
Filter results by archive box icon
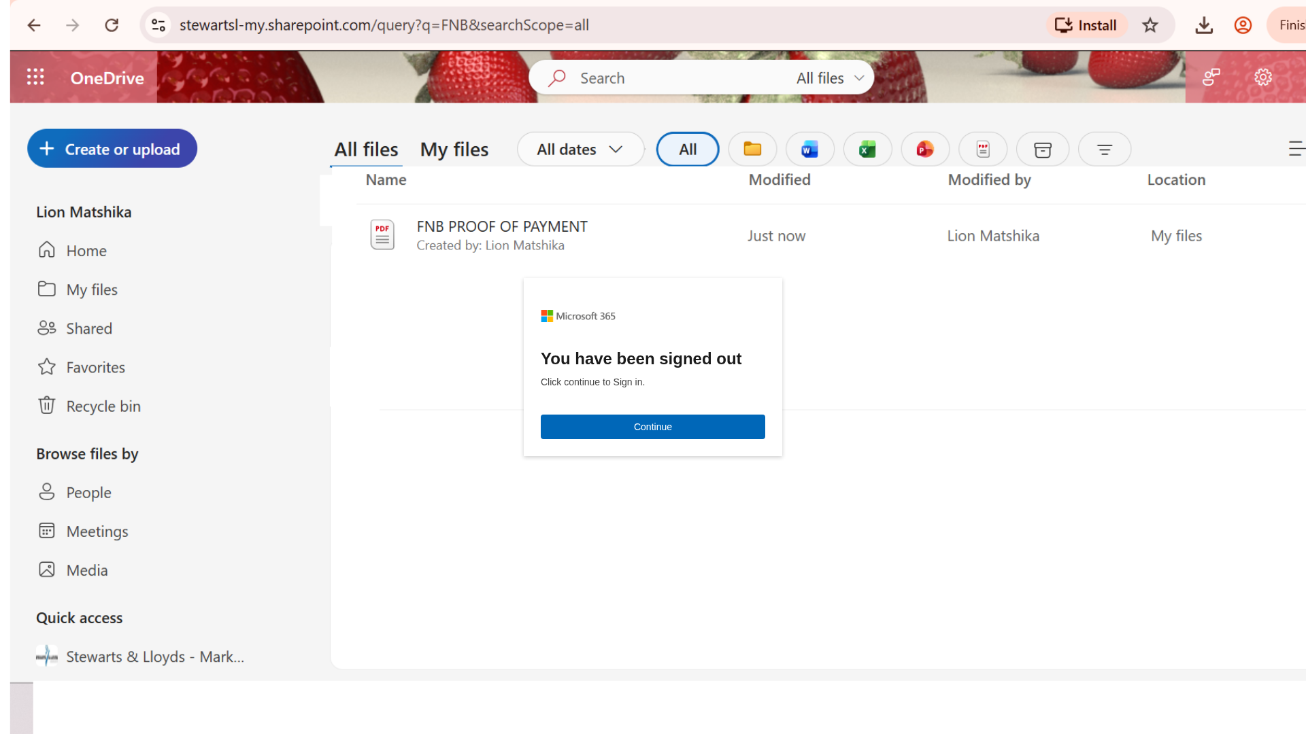(x=1043, y=150)
